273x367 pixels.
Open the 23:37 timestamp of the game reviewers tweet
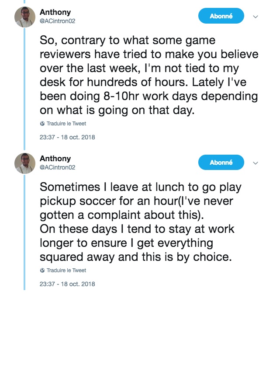point(67,137)
